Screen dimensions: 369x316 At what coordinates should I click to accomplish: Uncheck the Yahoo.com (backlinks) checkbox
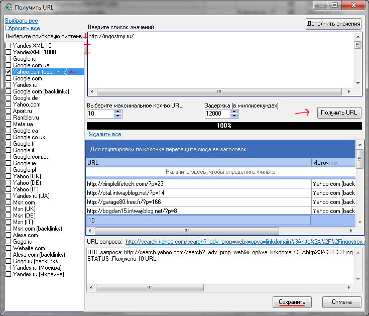[9, 71]
